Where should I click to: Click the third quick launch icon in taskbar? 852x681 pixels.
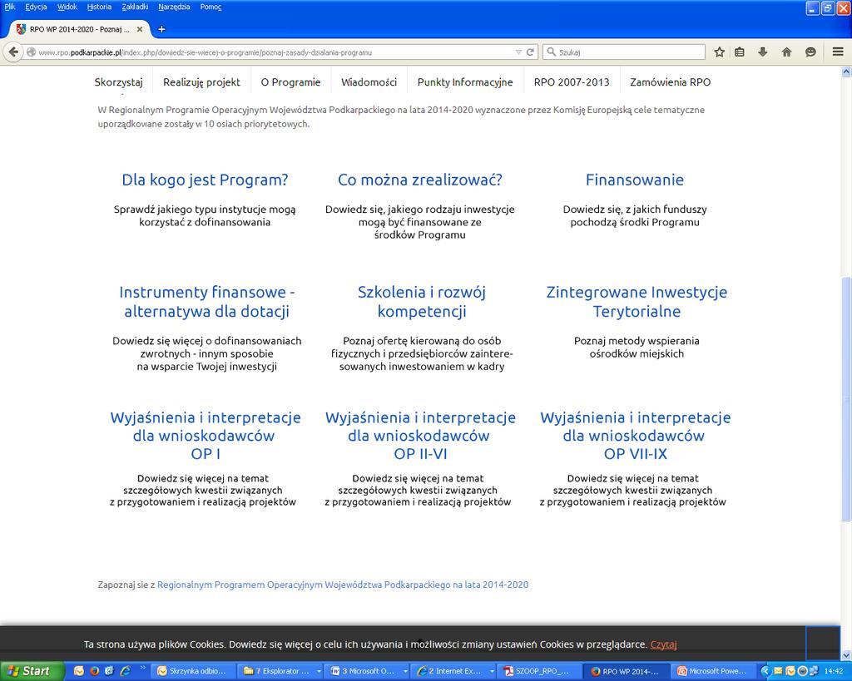point(109,671)
